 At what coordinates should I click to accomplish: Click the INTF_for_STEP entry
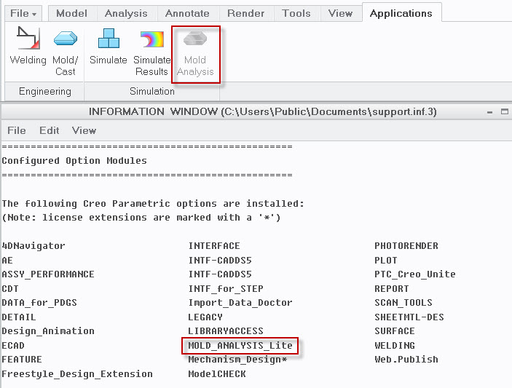[226, 289]
